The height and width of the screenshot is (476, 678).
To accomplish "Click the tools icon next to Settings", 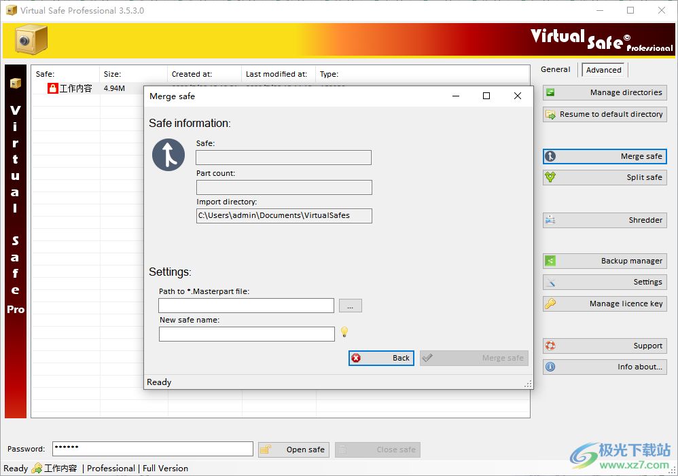I will tap(550, 282).
